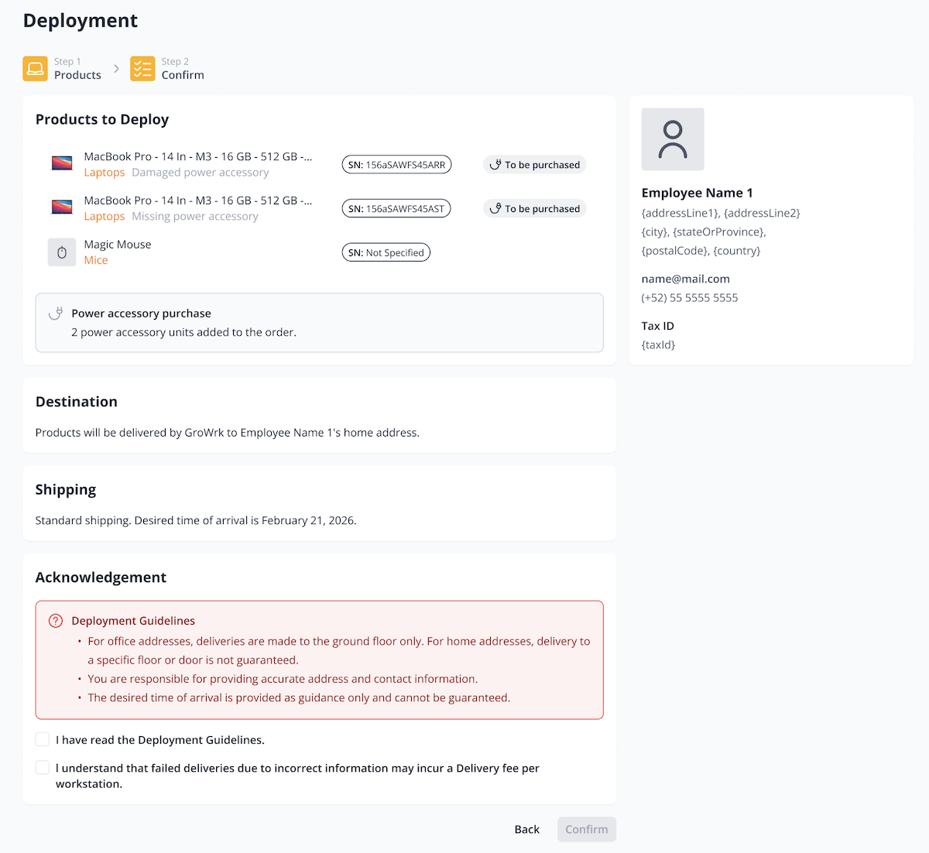Screen dimensions: 929x853
Task: Click the Step 2 Confirm checklist icon
Action: click(142, 69)
